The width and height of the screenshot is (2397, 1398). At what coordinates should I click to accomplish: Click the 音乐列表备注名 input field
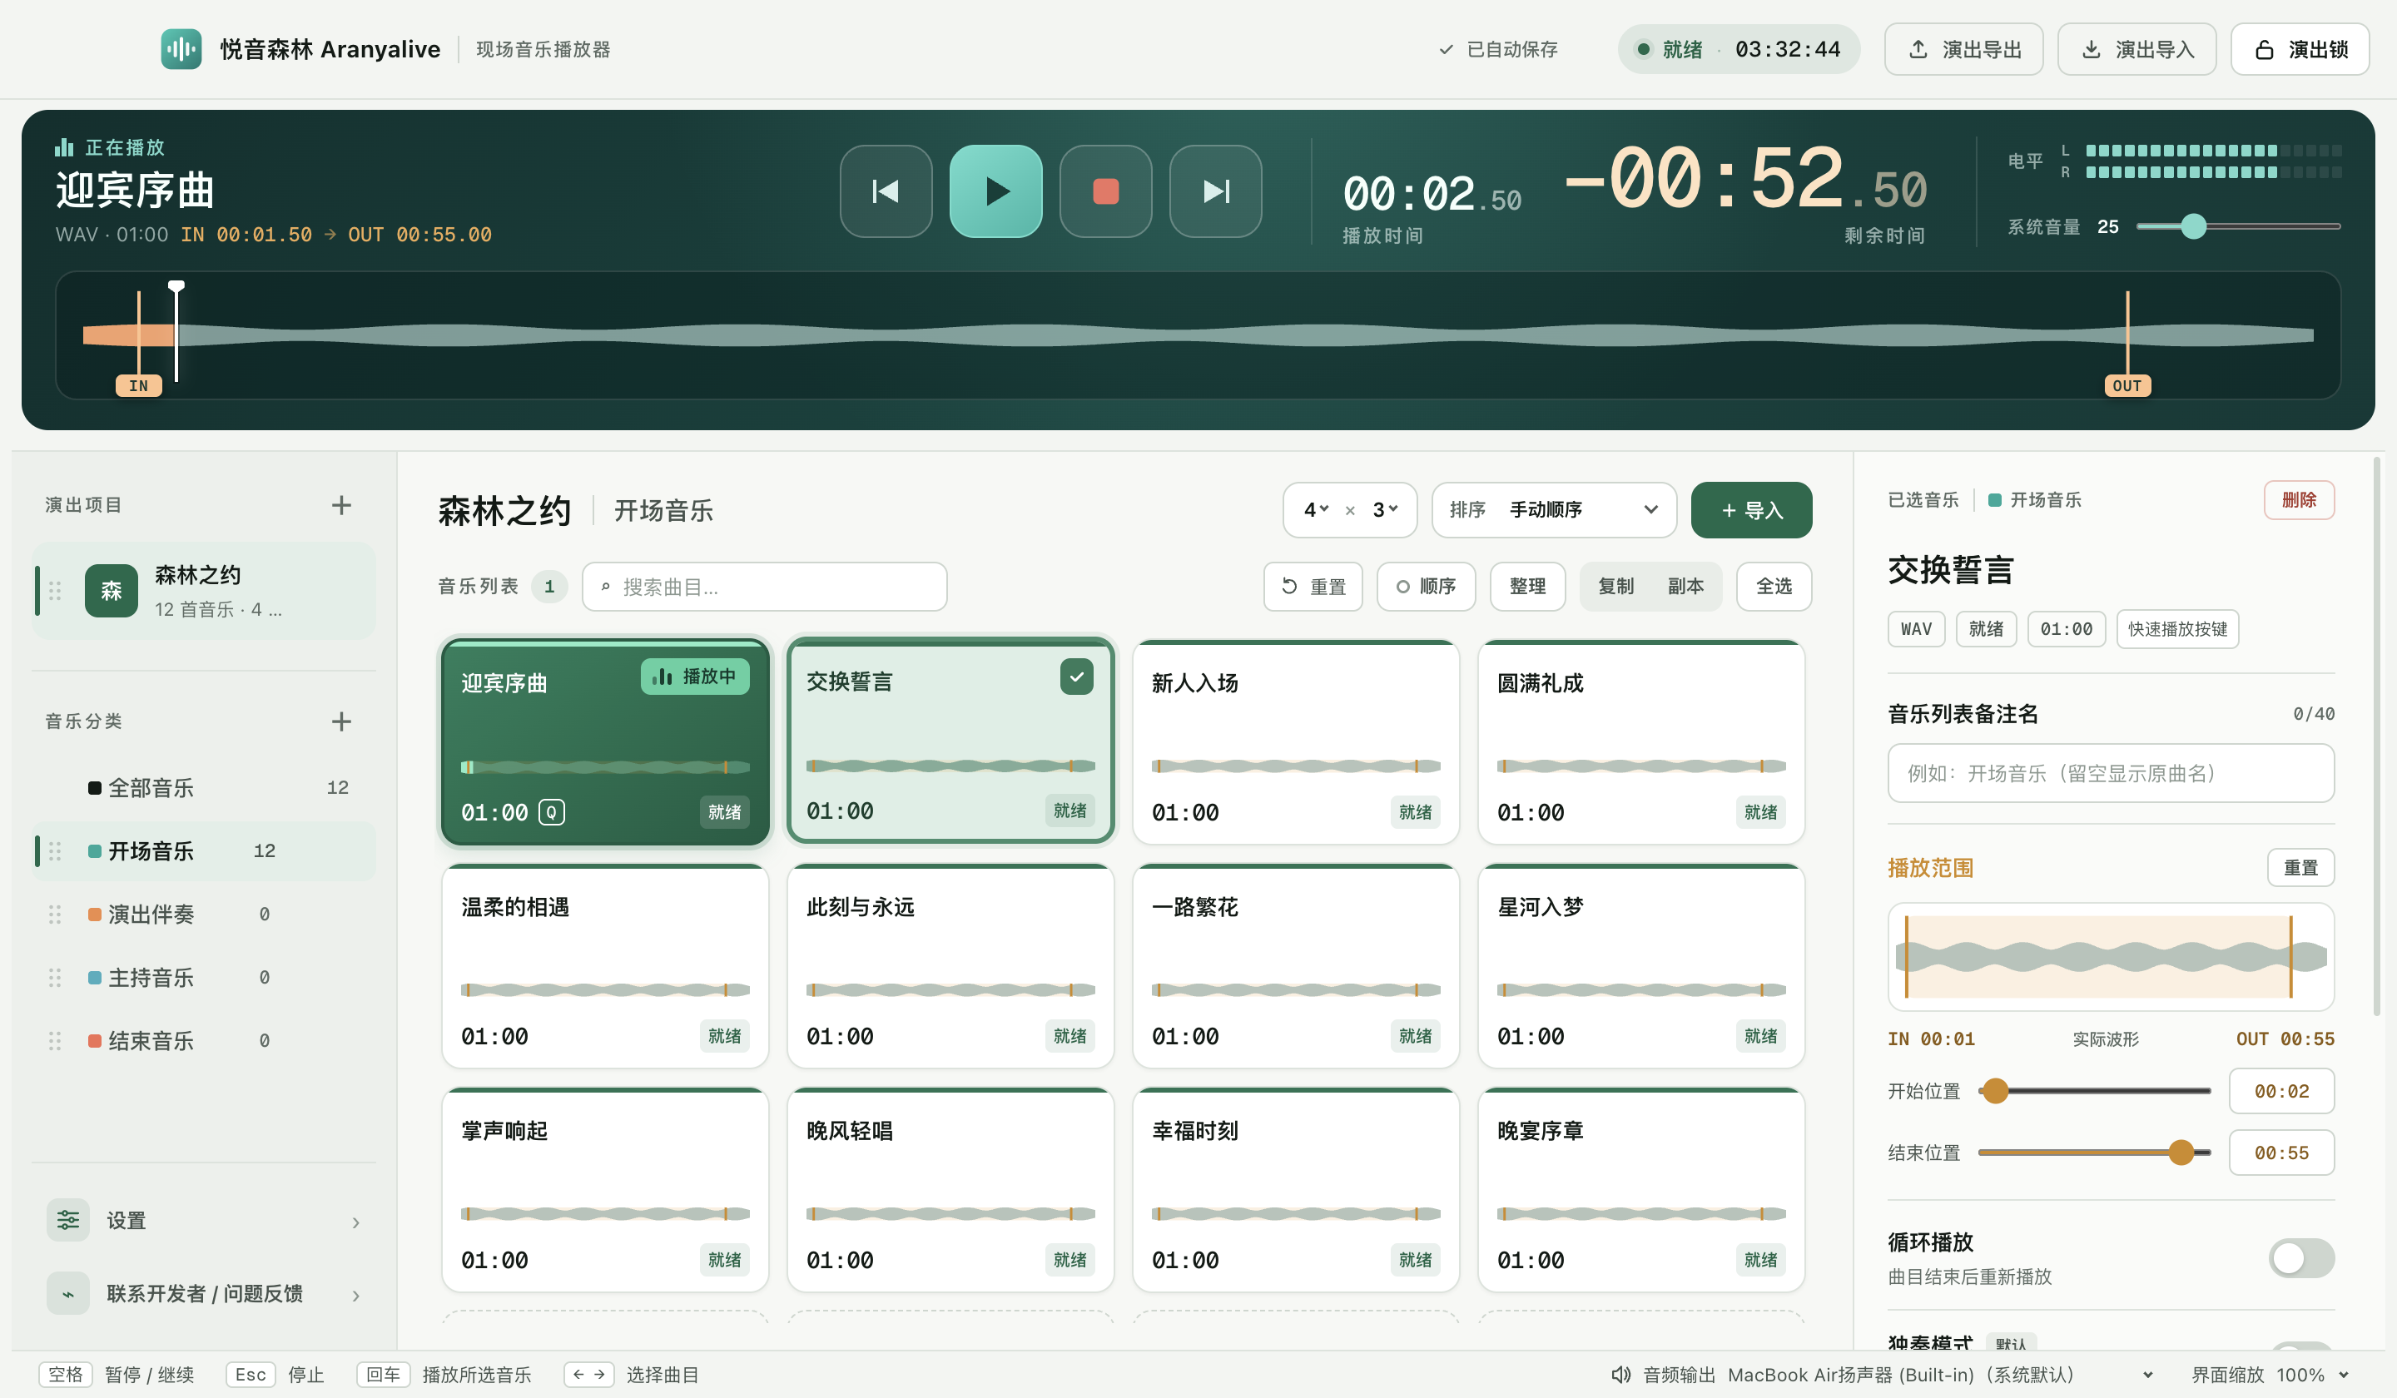point(2110,773)
